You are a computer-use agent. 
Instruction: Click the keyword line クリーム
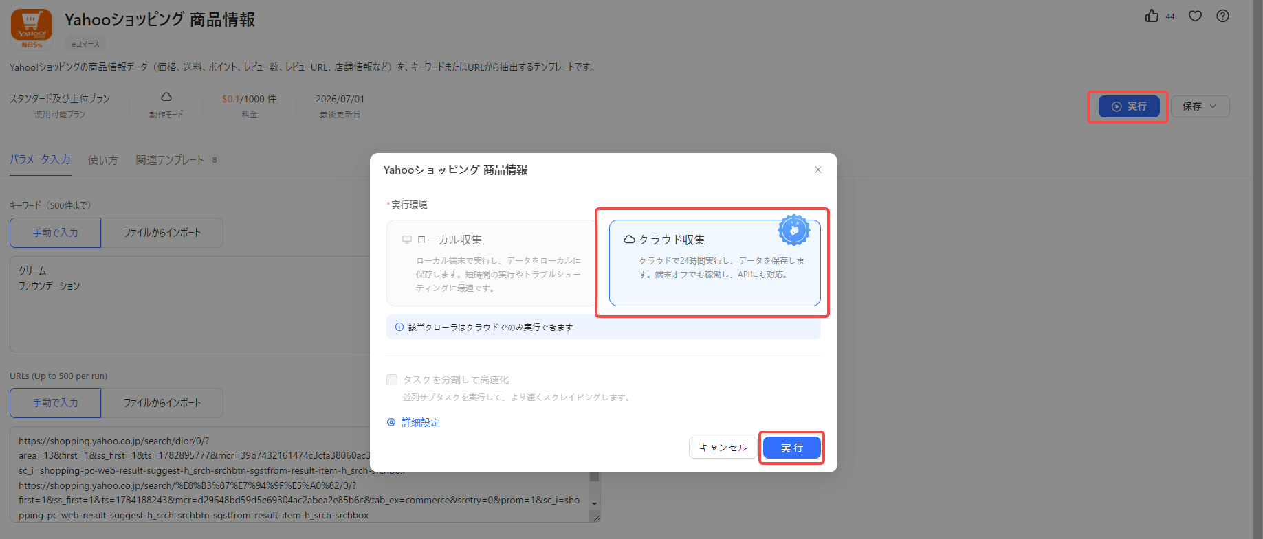coord(32,271)
